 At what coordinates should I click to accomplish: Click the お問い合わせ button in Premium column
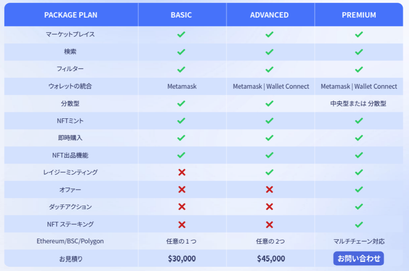[358, 258]
